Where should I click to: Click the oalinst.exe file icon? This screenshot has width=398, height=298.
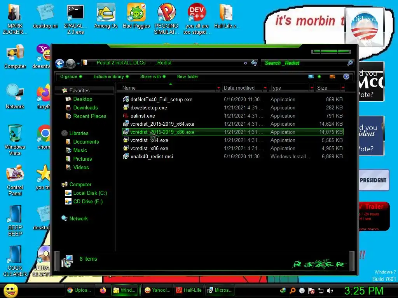(x=126, y=116)
